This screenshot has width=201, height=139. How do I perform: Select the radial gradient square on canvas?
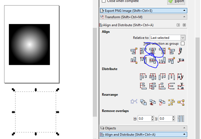pyautogui.click(x=29, y=44)
